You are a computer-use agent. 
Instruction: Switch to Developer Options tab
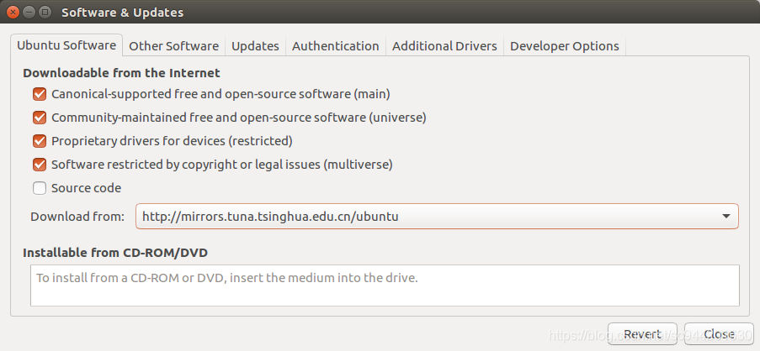pyautogui.click(x=565, y=46)
